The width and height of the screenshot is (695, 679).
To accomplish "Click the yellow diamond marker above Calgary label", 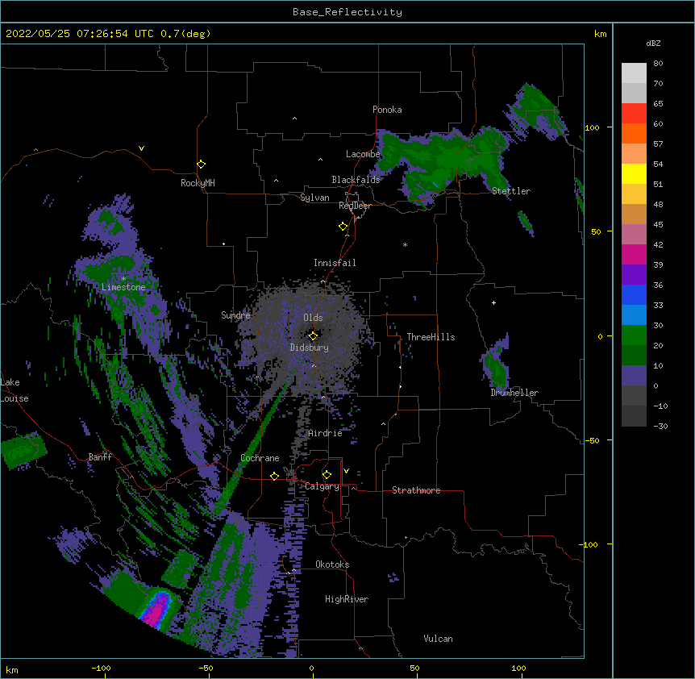I will [327, 475].
